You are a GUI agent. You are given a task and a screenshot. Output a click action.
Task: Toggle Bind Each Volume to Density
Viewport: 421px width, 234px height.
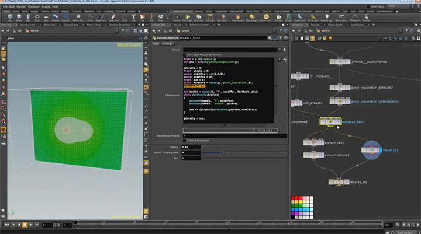click(x=184, y=55)
